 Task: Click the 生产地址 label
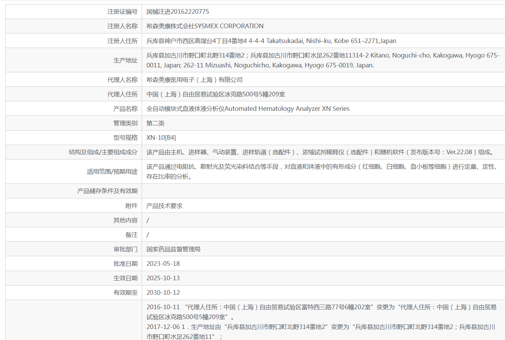(x=125, y=60)
